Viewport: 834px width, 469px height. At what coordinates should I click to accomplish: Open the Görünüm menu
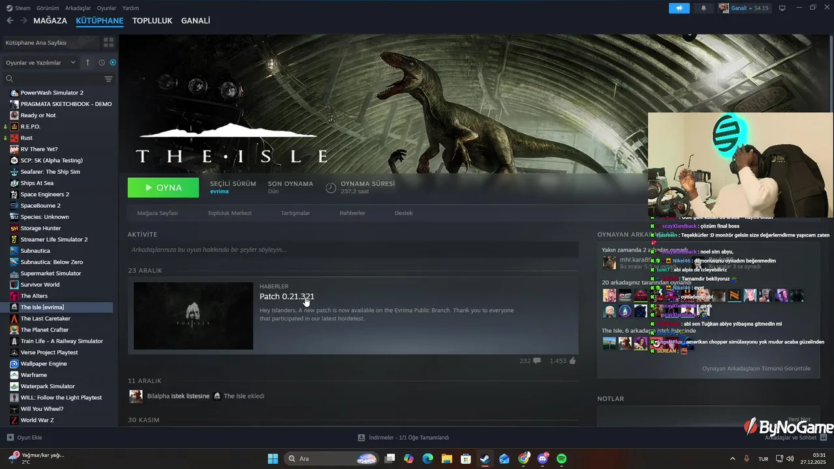[48, 8]
